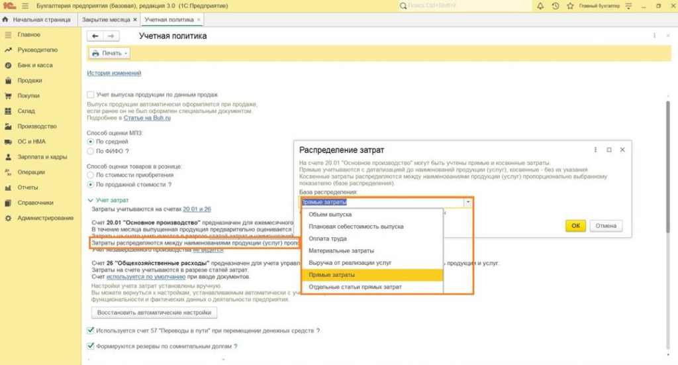678x365 pixels.
Task: Open the history clock icon
Action: click(556, 6)
